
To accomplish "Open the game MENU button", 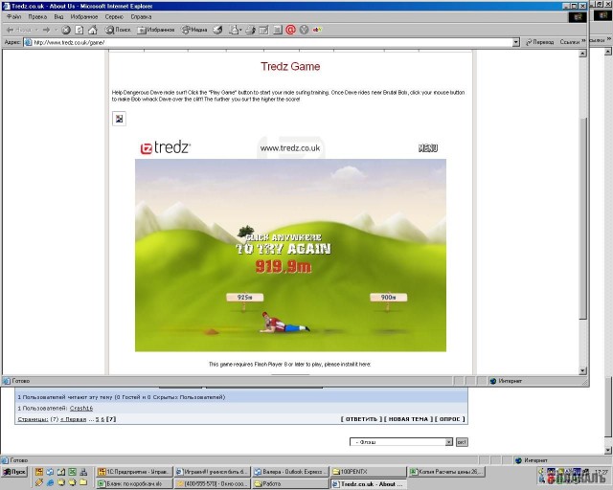I will [428, 148].
